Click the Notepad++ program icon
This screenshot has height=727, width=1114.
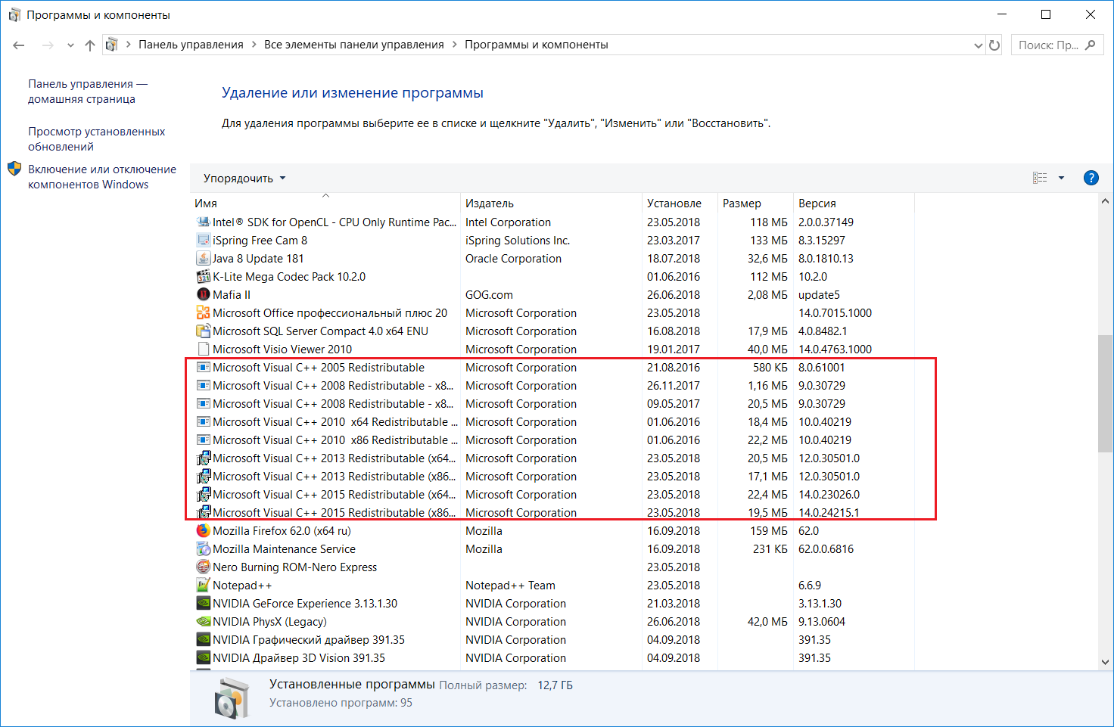tap(203, 586)
